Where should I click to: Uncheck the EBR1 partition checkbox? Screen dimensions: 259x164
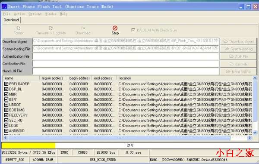(x=6, y=99)
